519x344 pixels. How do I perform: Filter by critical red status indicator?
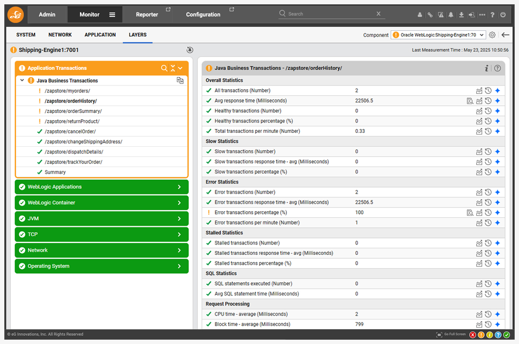click(473, 335)
